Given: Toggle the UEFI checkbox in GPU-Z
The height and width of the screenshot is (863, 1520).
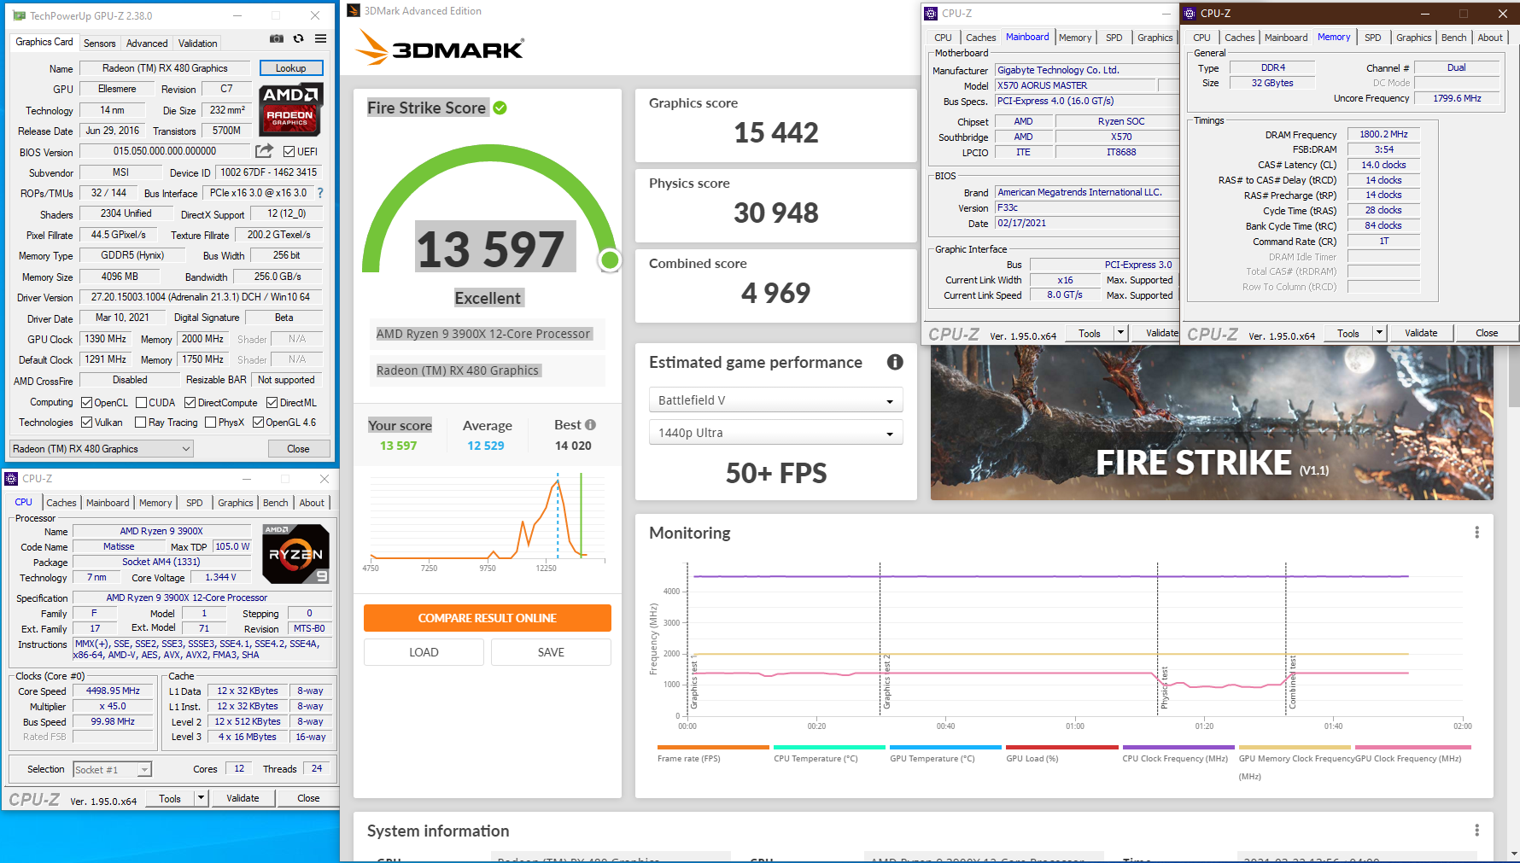Looking at the screenshot, I should (289, 152).
